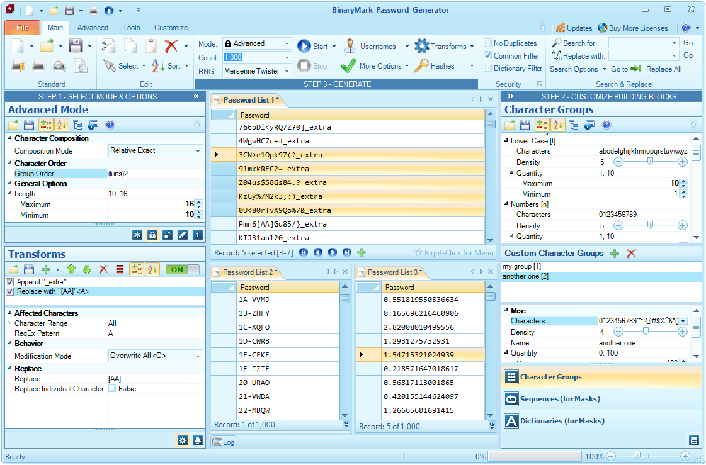The height and width of the screenshot is (465, 706).
Task: Expand the Modification Mode dropdown
Action: click(198, 356)
